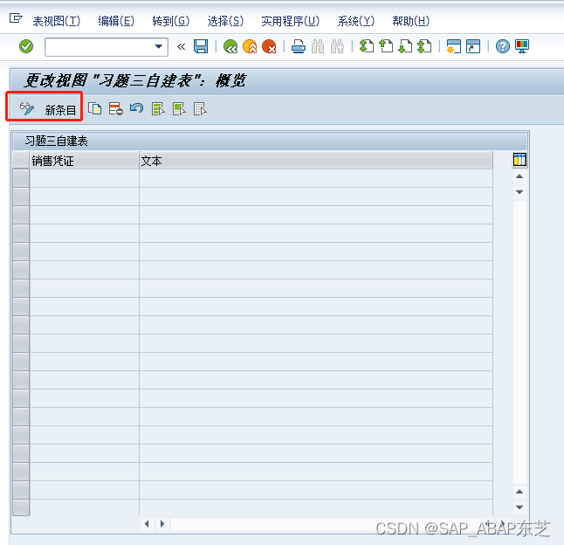Open the 表视图(T) menu
The width and height of the screenshot is (564, 545).
click(57, 21)
